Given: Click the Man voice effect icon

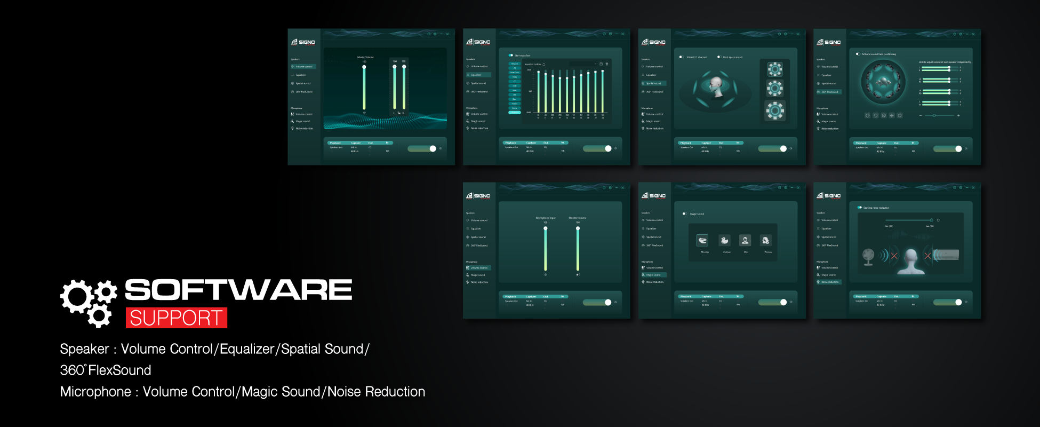Looking at the screenshot, I should pyautogui.click(x=745, y=241).
